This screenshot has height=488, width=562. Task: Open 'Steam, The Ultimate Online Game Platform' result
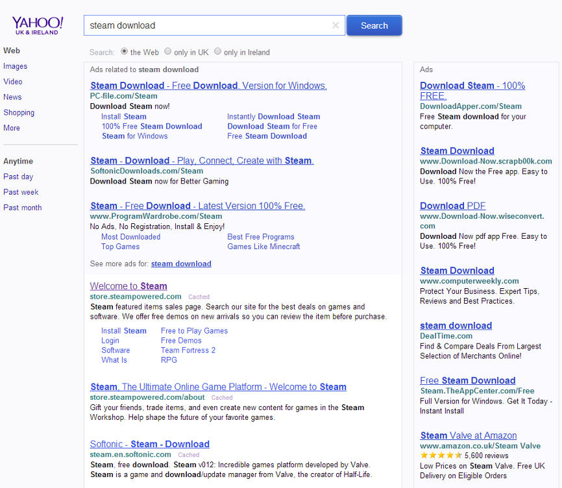pyautogui.click(x=218, y=387)
